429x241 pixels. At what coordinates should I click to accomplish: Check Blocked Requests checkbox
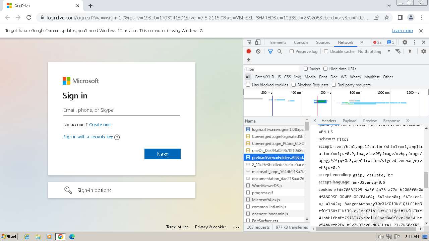coord(294,85)
